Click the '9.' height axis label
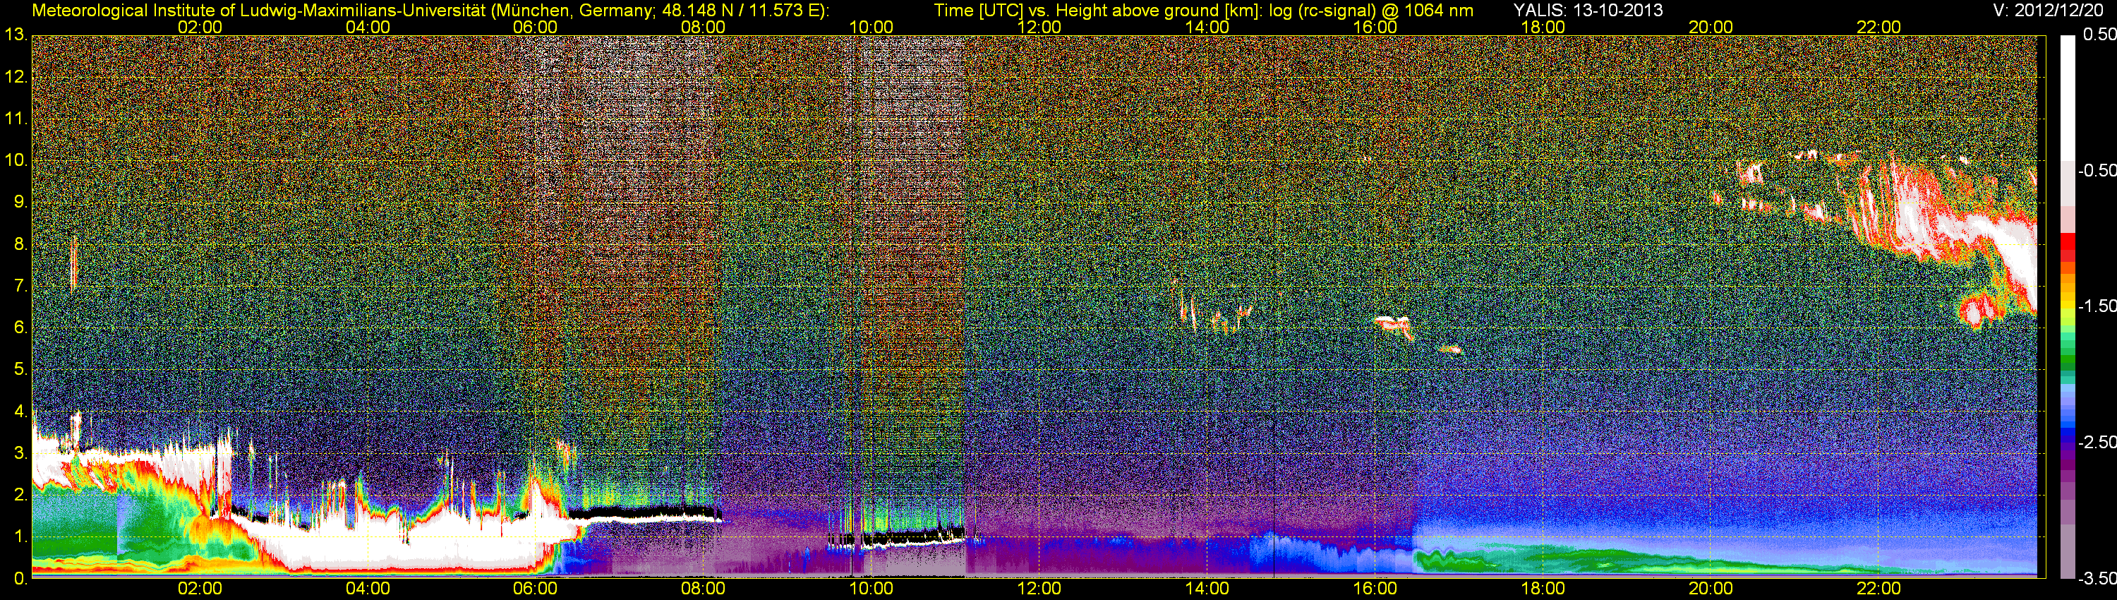The height and width of the screenshot is (600, 2117). (21, 202)
